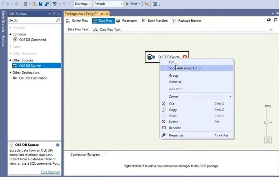Click the Connection Managers right-click hint area text
The image size is (279, 177).
point(171,166)
